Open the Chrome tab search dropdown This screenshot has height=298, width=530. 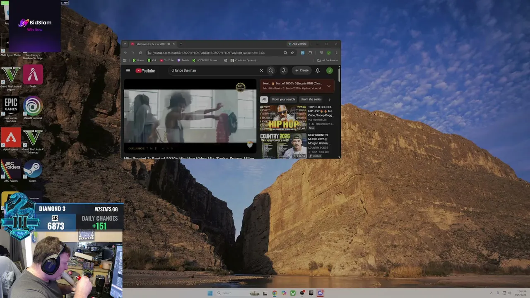click(125, 44)
